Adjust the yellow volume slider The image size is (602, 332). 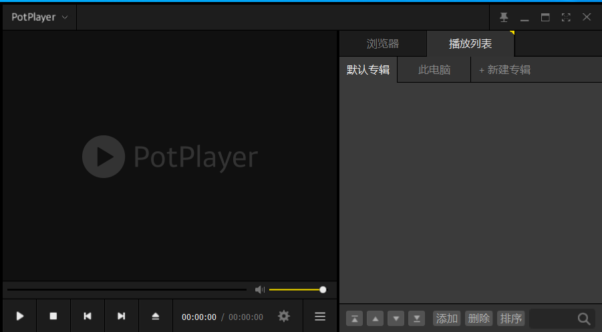297,289
